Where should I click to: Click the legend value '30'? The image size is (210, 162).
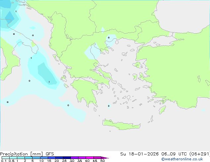pyautogui.click(x=72, y=161)
